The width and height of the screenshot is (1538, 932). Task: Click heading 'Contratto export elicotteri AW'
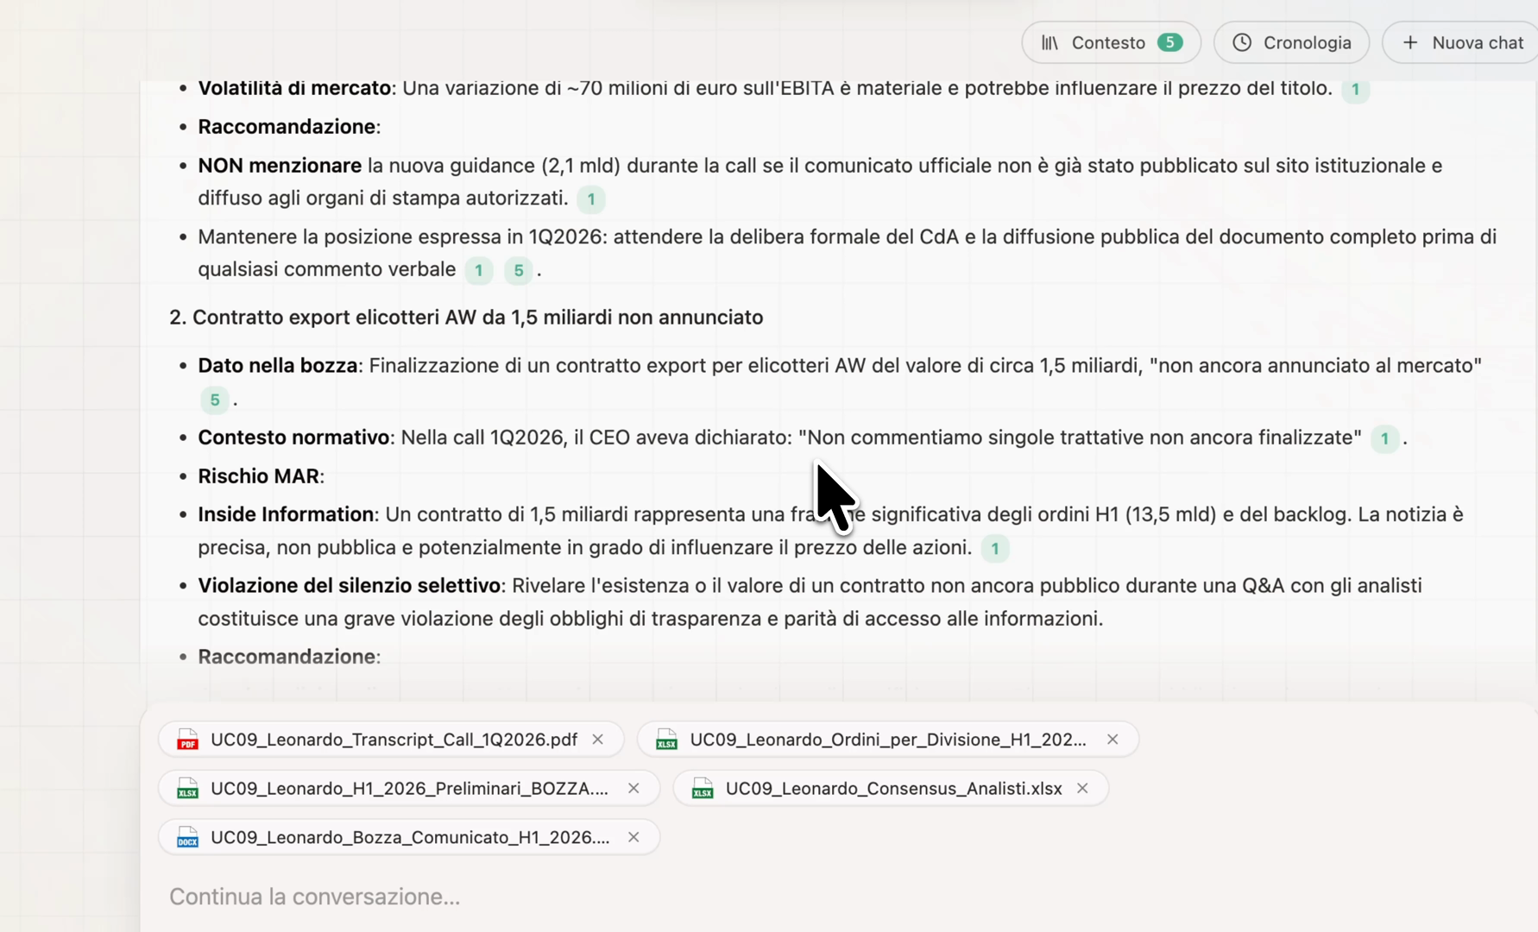pos(466,317)
